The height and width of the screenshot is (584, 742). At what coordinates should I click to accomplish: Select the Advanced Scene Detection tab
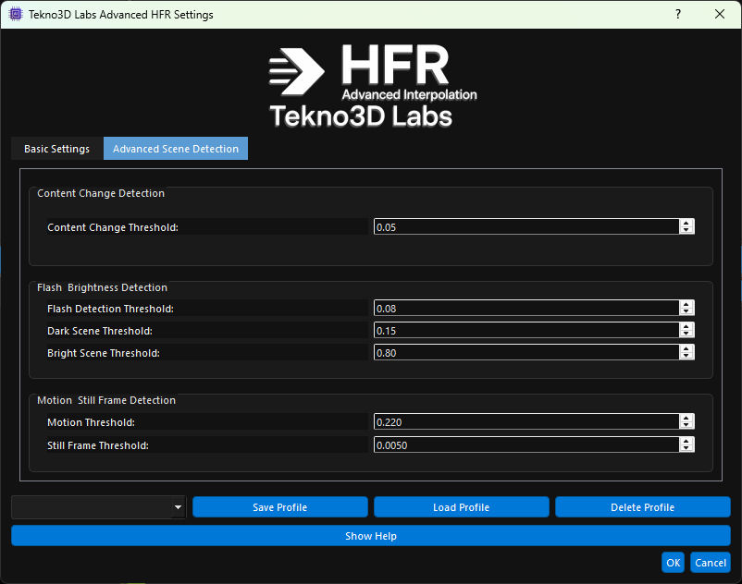[176, 149]
